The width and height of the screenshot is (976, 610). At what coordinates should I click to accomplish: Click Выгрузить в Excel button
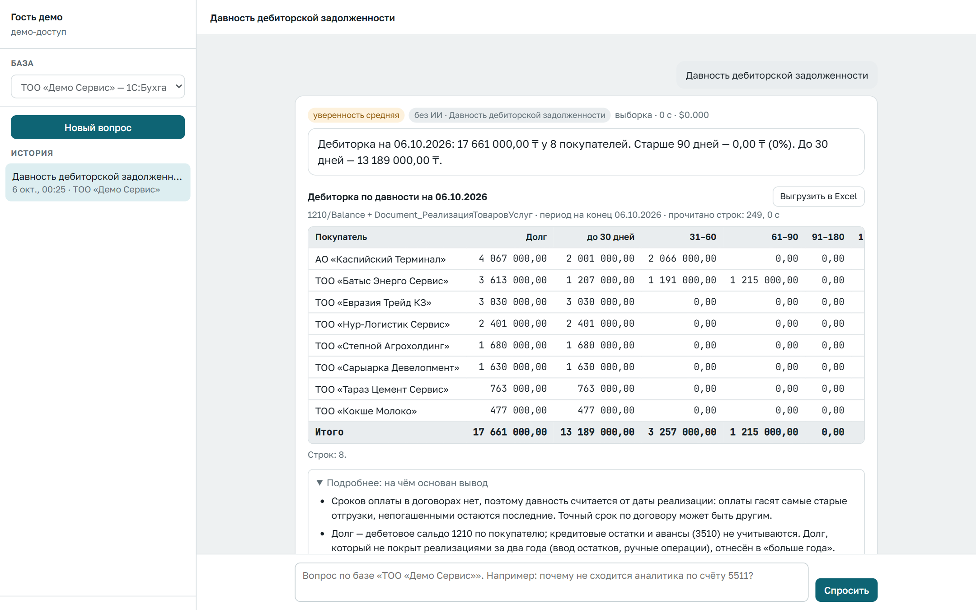tap(818, 197)
